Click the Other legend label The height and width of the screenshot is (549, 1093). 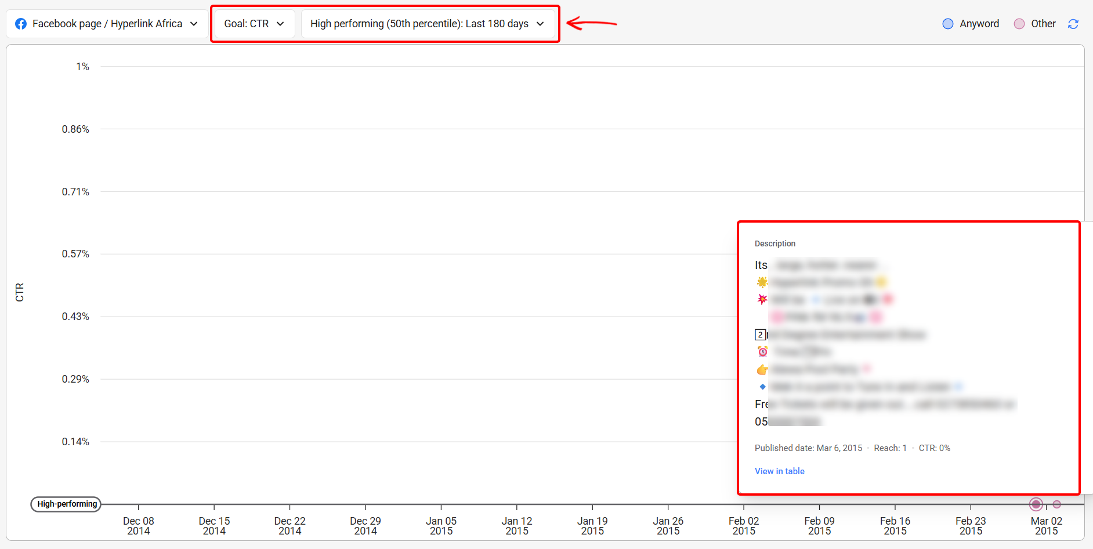tap(1043, 24)
